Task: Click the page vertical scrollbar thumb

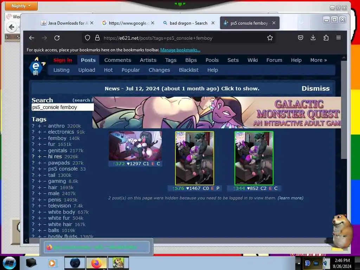Action: click(x=344, y=110)
